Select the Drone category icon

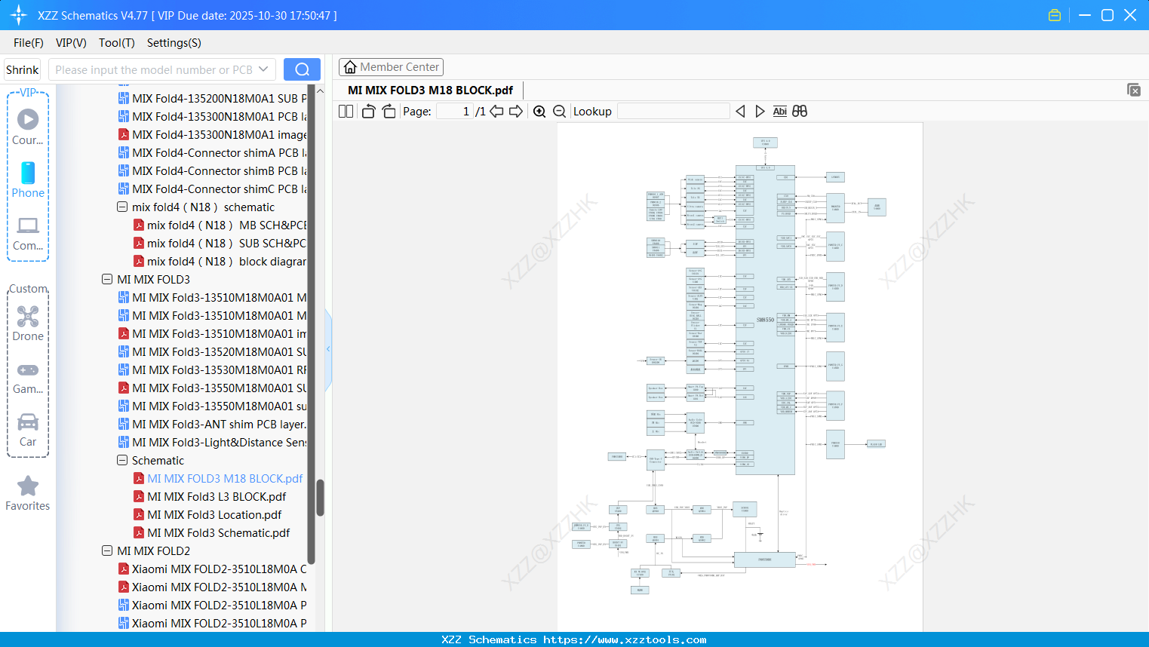[28, 323]
